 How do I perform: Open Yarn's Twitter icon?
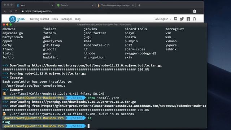point(182,19)
